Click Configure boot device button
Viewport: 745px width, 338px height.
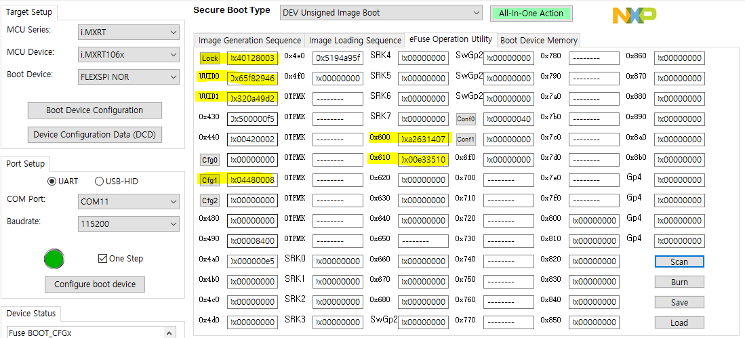click(x=95, y=284)
